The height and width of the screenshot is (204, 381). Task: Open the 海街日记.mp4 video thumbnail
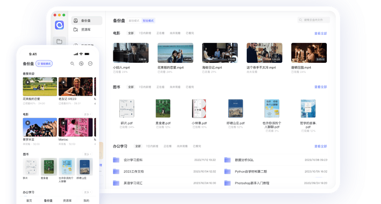pyautogui.click(x=220, y=53)
